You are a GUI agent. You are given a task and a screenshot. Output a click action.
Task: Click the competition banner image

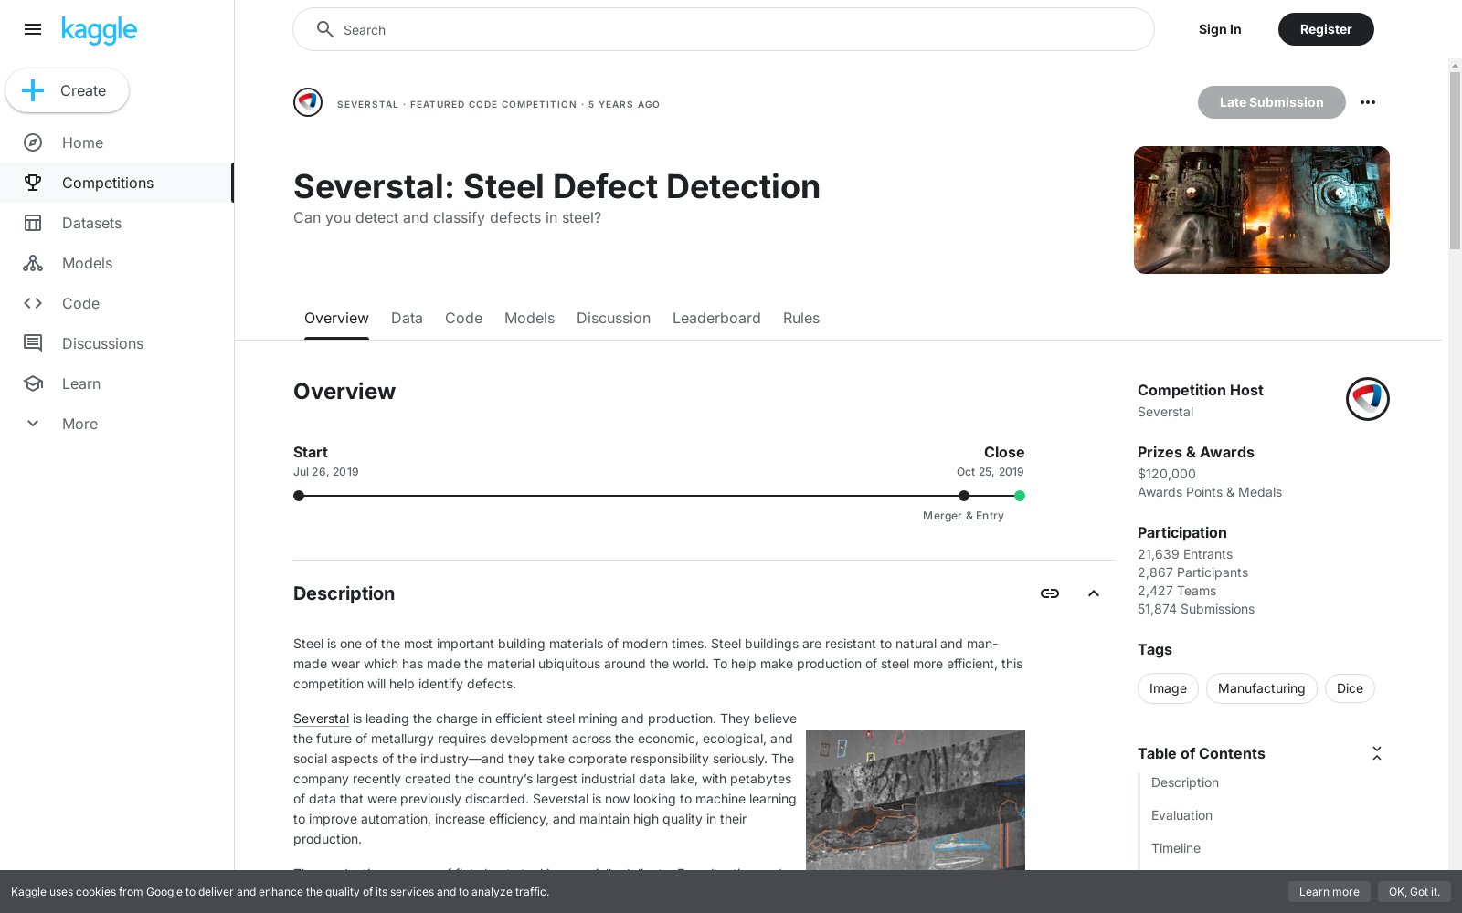[1262, 210]
